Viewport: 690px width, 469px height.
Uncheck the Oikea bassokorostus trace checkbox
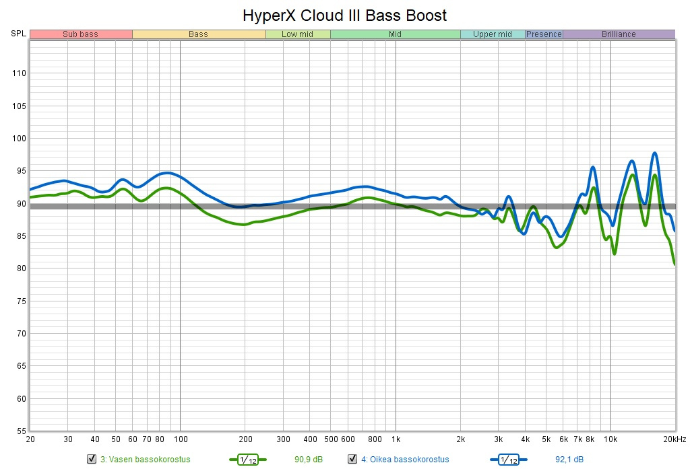point(352,459)
